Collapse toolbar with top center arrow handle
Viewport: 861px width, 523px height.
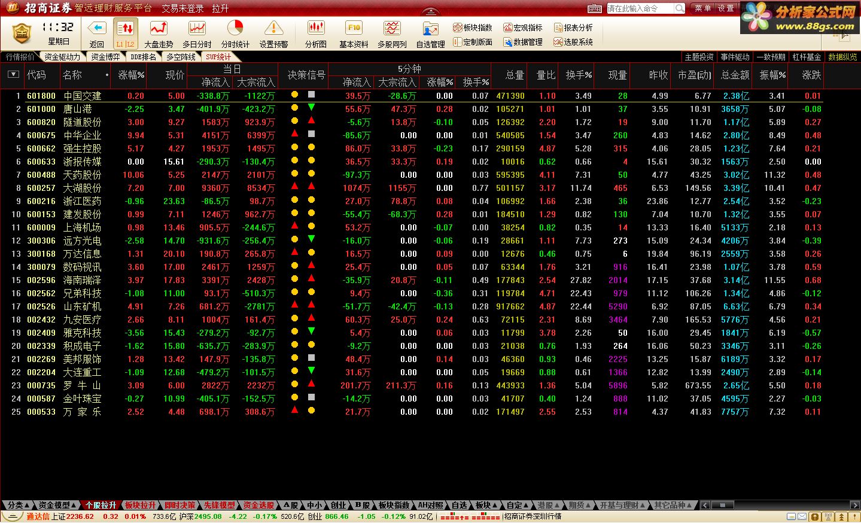point(430,11)
